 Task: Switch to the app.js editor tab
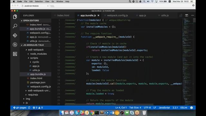pos(142,15)
